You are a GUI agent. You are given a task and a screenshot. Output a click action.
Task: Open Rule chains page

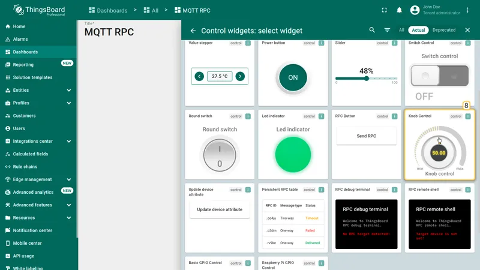coord(38,167)
